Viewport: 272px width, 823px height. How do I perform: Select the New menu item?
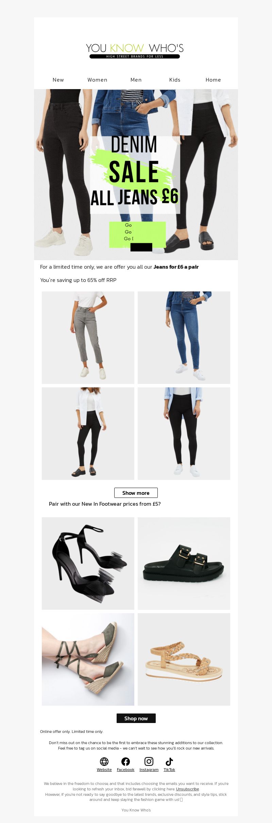(x=58, y=80)
